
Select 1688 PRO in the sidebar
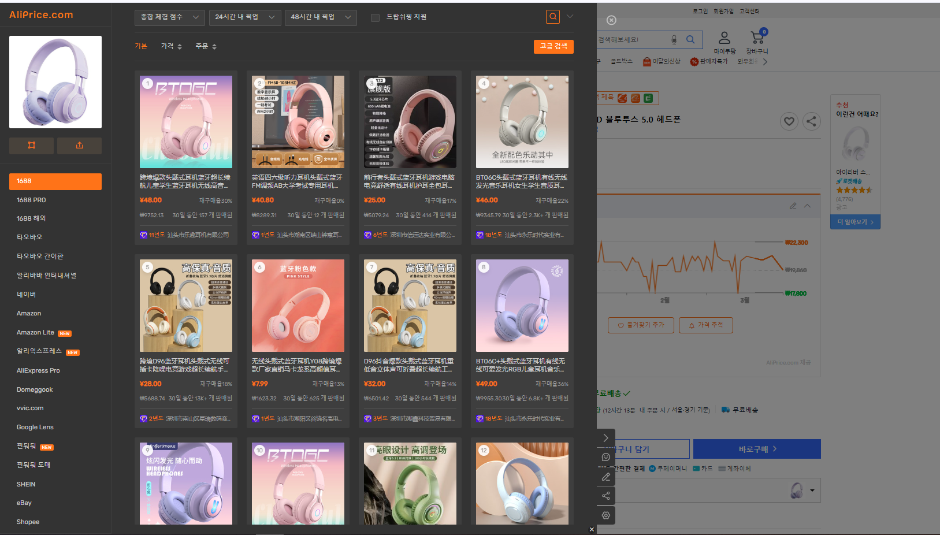click(x=31, y=200)
